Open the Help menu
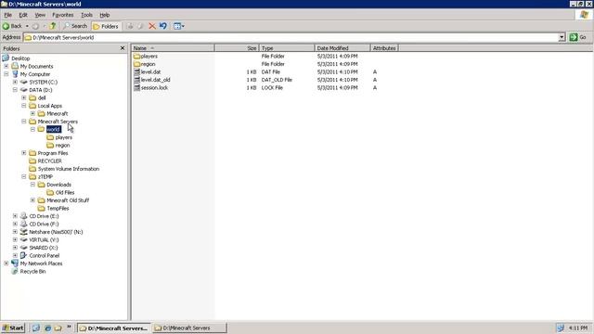 (105, 15)
